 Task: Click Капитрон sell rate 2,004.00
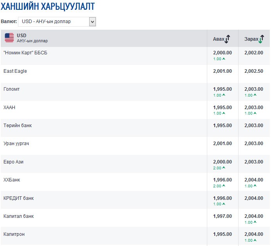tap(254, 234)
